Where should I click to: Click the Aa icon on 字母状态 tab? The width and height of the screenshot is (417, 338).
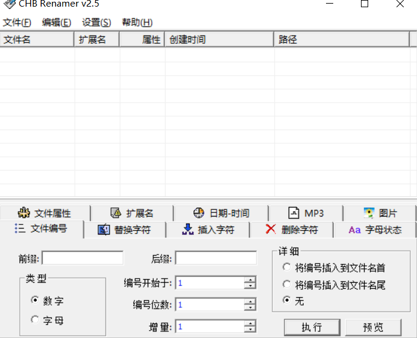[x=354, y=230]
